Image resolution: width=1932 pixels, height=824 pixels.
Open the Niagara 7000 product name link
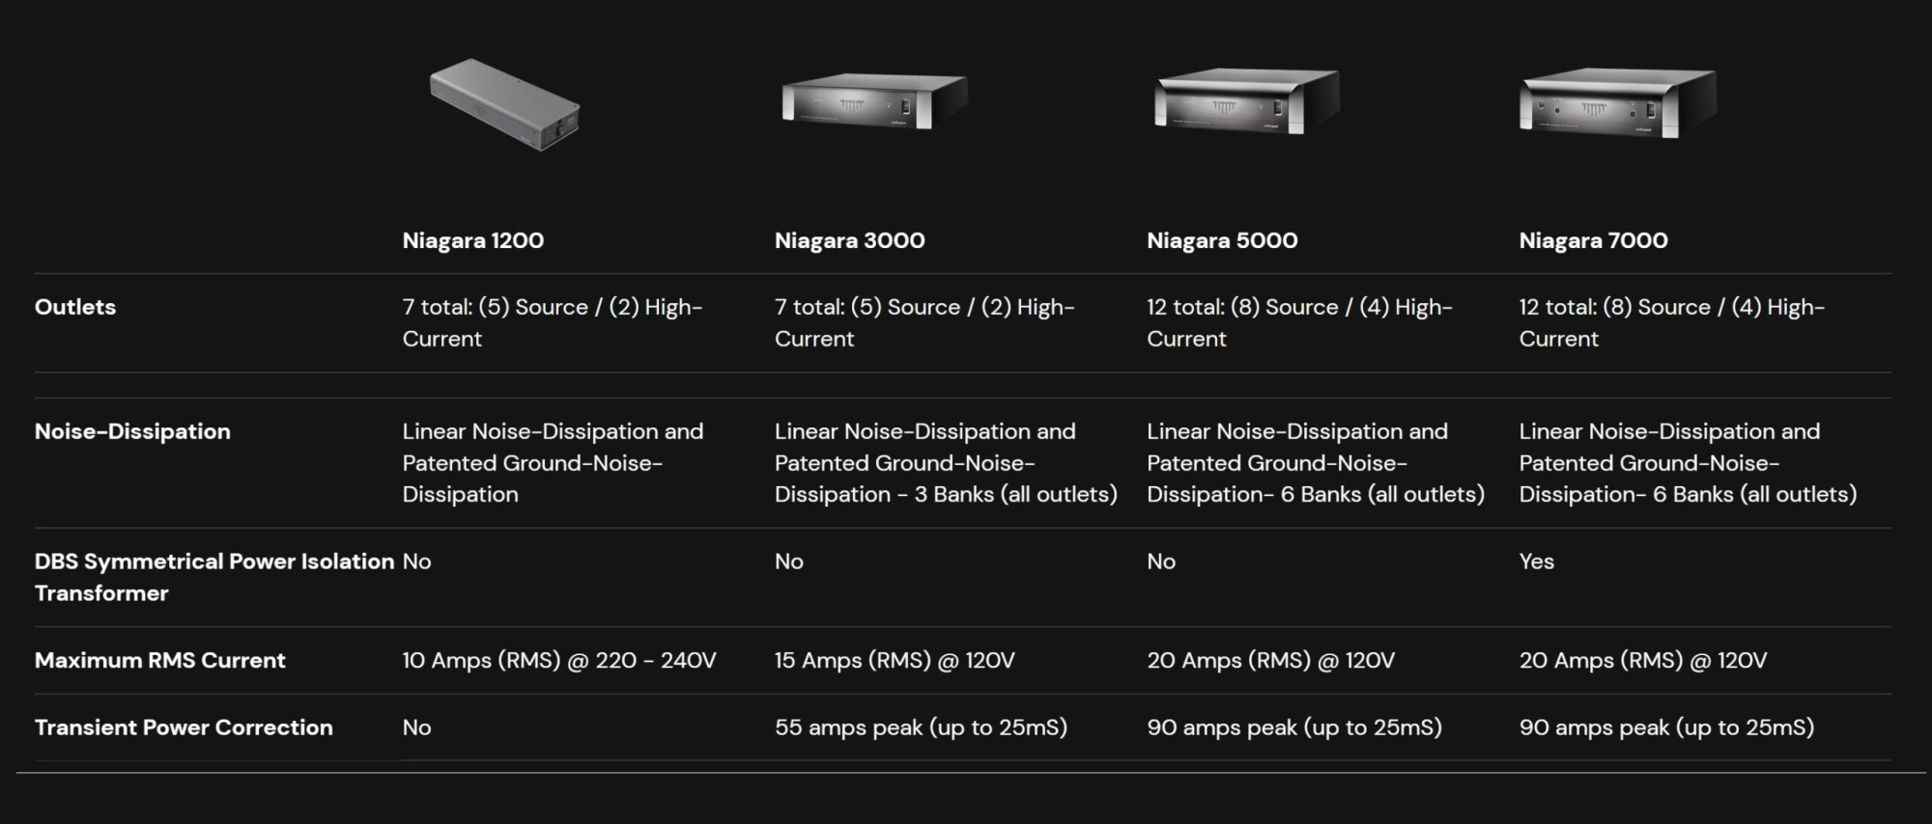pyautogui.click(x=1593, y=240)
